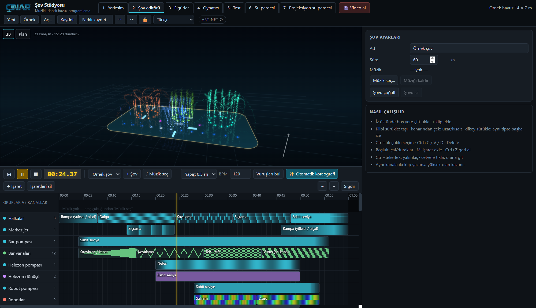The image size is (536, 308).
Task: Run Otomatik koreografi
Action: click(x=312, y=174)
